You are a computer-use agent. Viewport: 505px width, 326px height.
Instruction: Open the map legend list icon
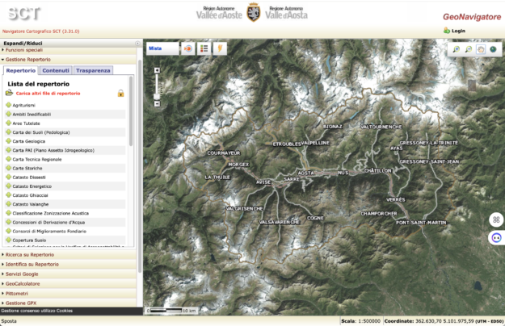(204, 48)
